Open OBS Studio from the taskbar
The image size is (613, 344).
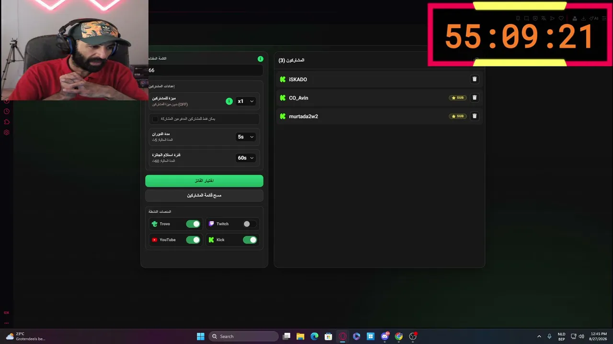(413, 336)
